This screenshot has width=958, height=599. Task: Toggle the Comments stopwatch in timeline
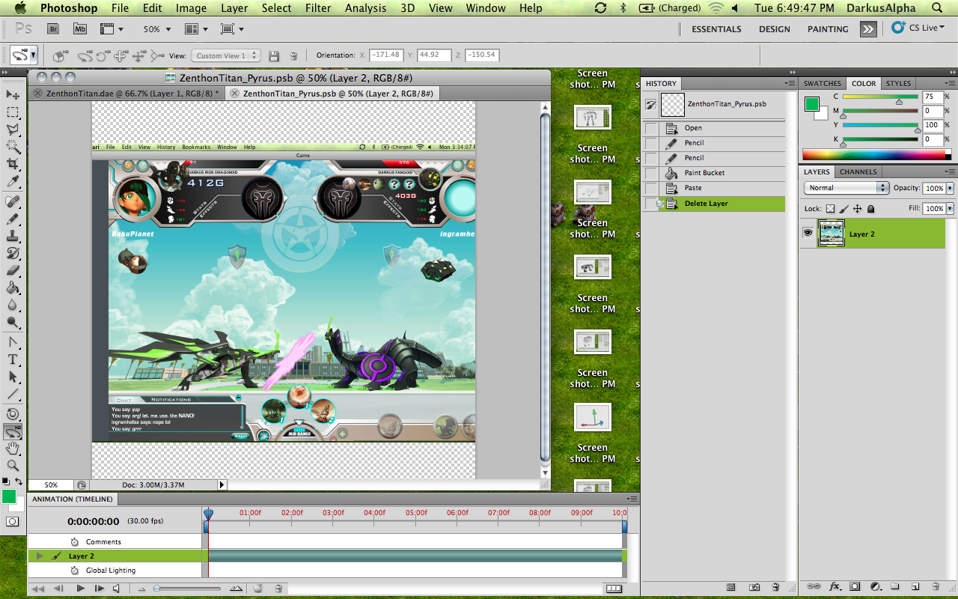point(75,541)
